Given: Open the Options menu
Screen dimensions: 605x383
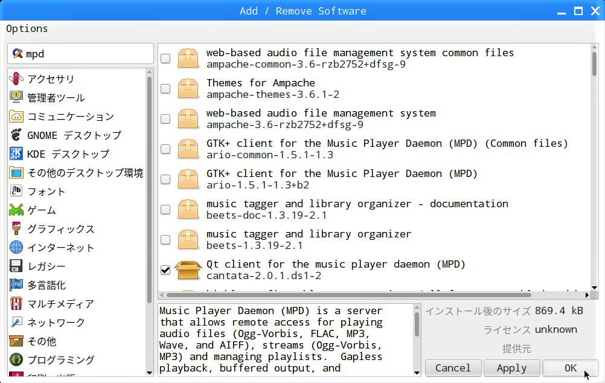Looking at the screenshot, I should pos(27,28).
